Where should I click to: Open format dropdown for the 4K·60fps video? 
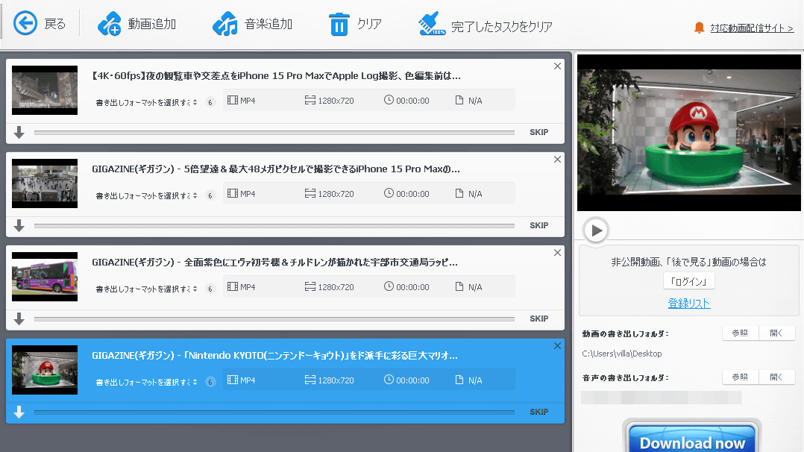click(146, 101)
